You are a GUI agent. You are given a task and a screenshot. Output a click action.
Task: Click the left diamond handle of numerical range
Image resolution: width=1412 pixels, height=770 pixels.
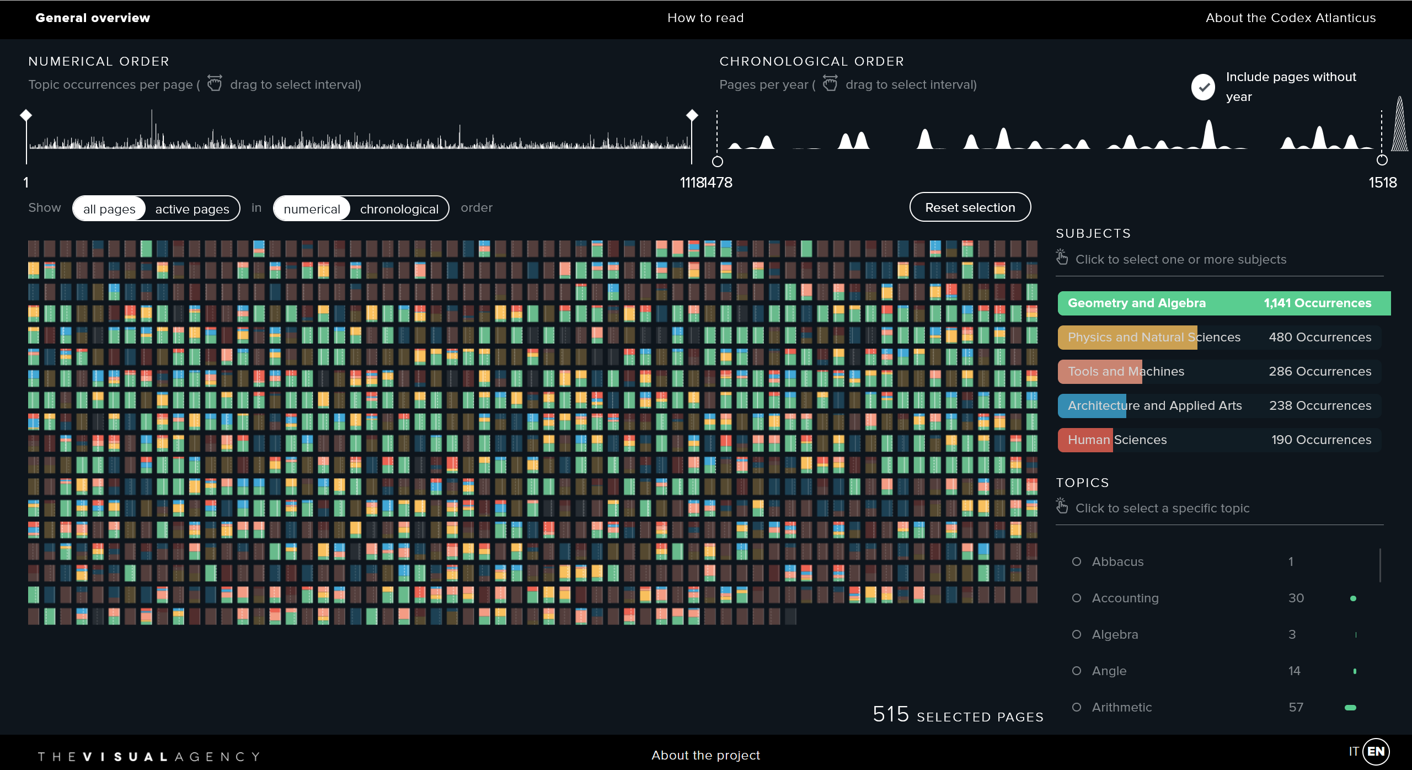tap(26, 115)
